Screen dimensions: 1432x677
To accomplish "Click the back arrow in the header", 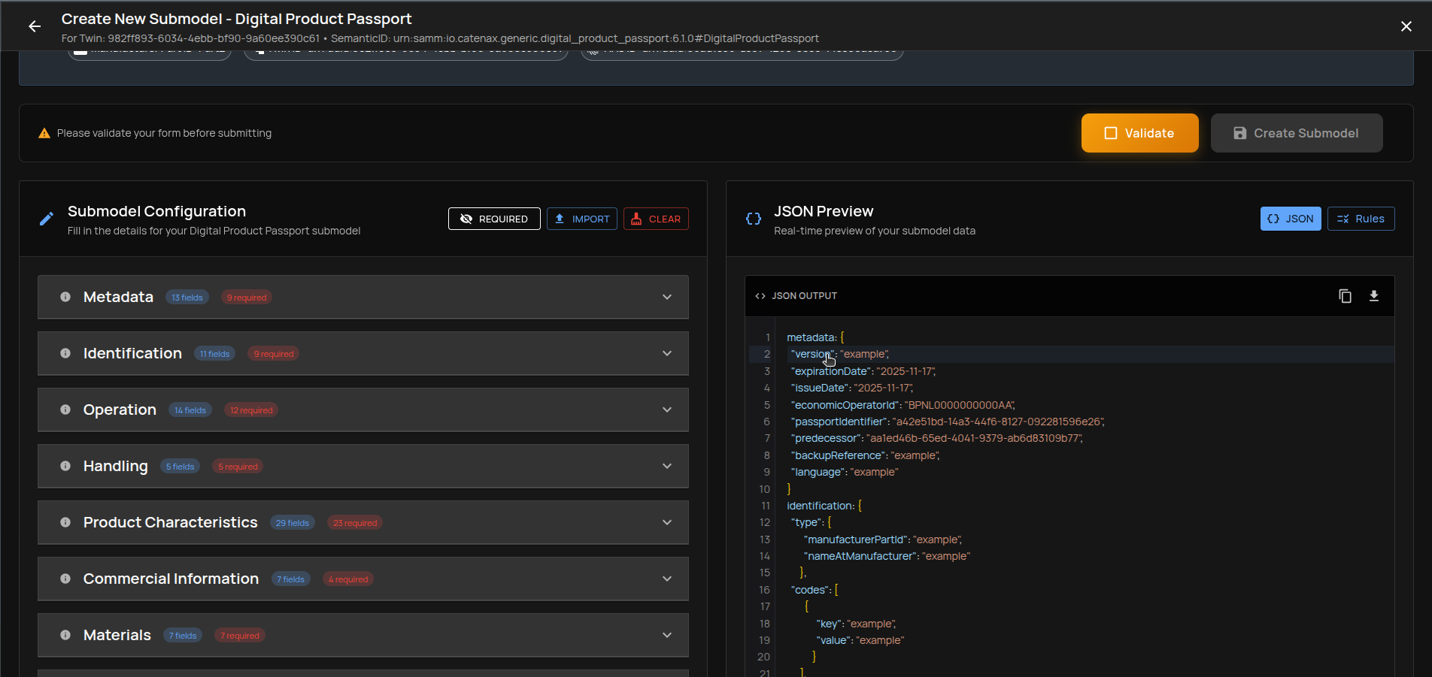I will click(x=35, y=26).
